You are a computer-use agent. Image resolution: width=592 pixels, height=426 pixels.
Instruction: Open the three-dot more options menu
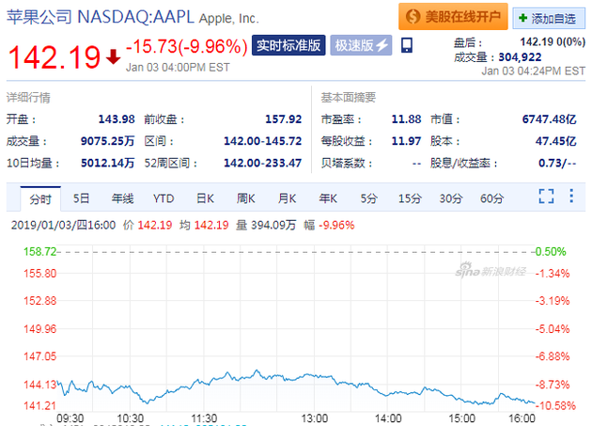571,196
